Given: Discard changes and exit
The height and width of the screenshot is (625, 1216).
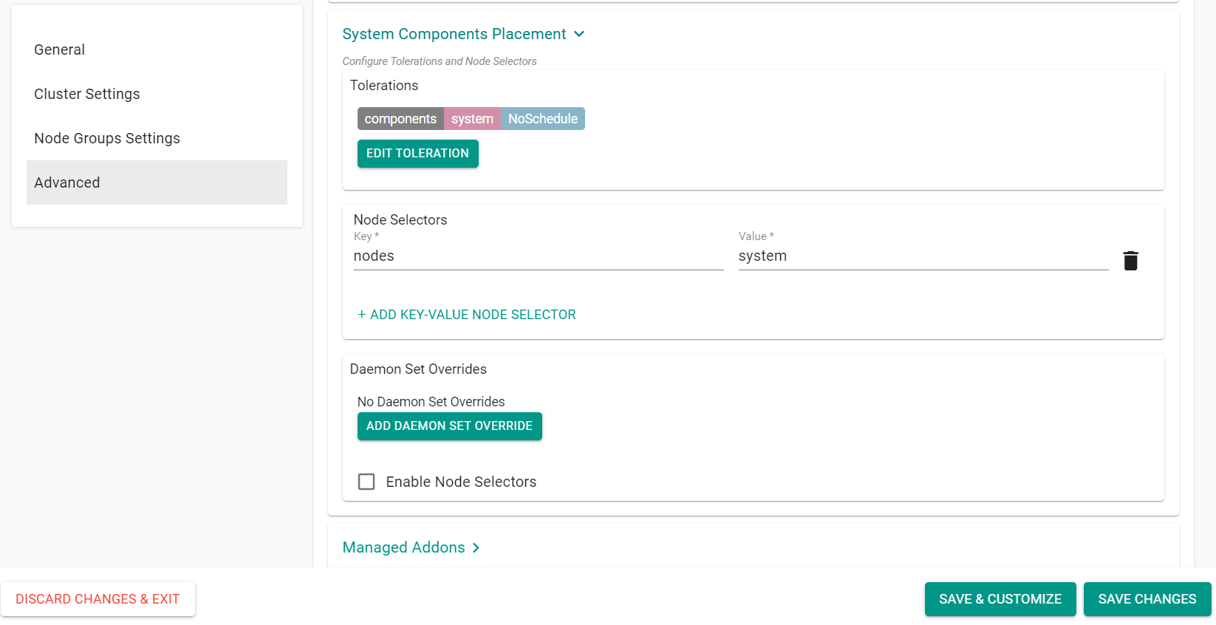Looking at the screenshot, I should coord(98,599).
